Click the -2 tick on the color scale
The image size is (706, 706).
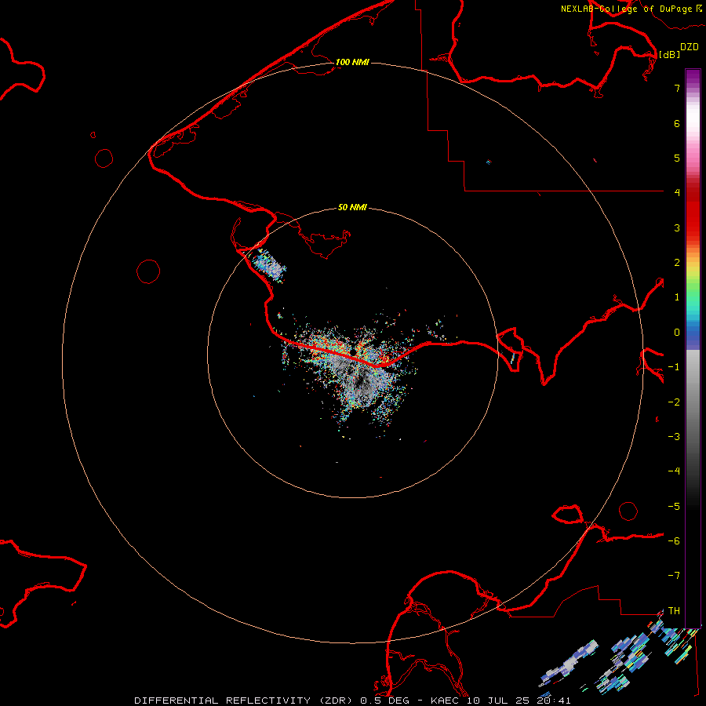[674, 402]
